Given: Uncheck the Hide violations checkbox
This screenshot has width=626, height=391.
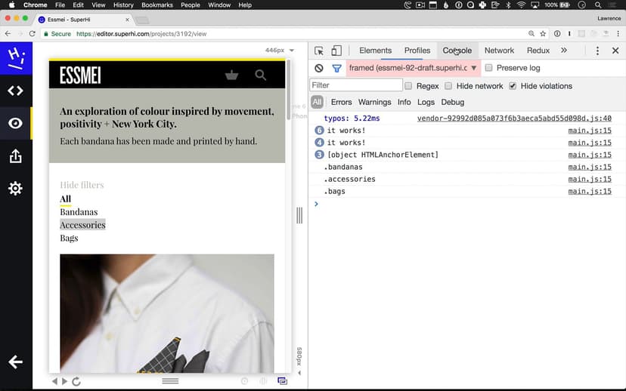Looking at the screenshot, I should tap(513, 86).
